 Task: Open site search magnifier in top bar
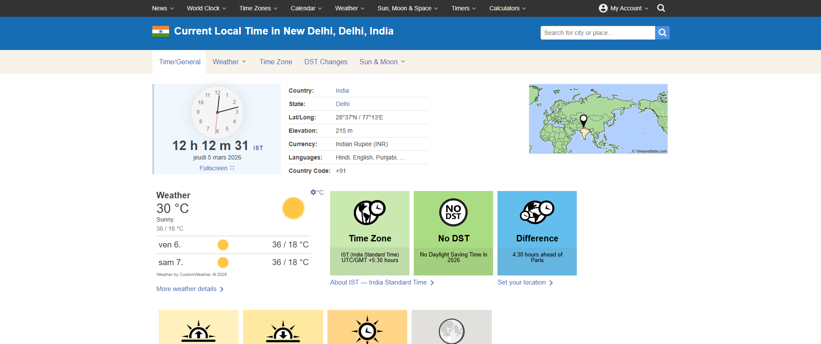(661, 8)
